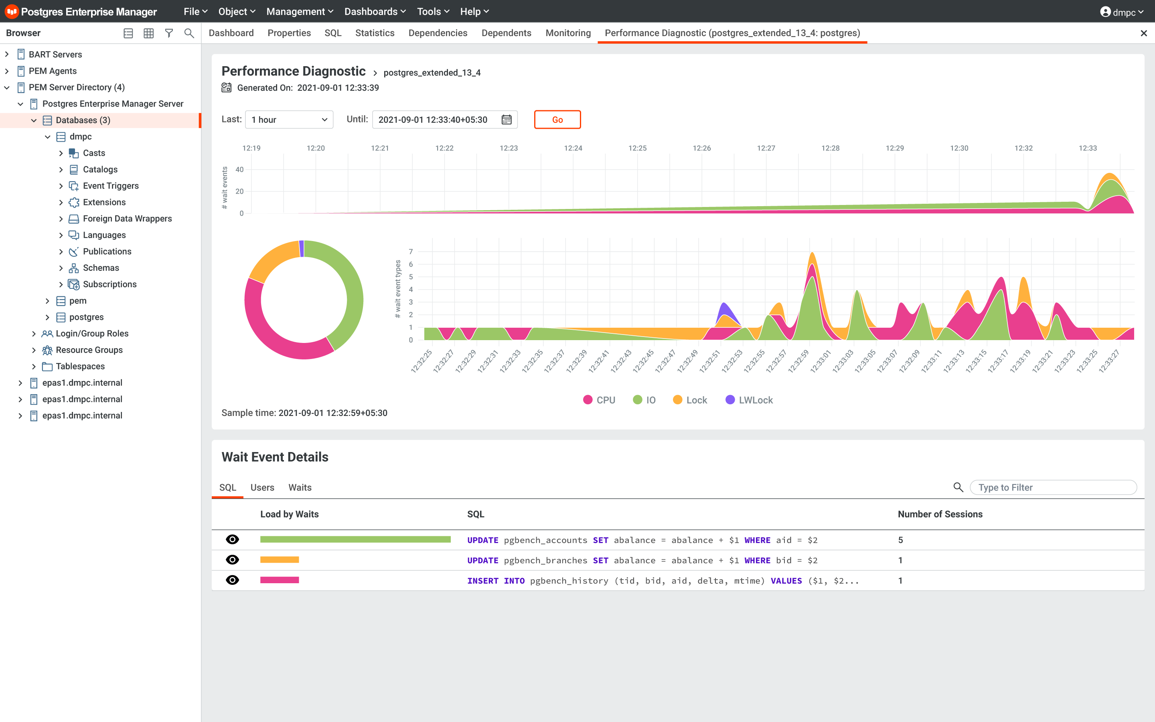Expand the PEM Agents tree node

[7, 71]
